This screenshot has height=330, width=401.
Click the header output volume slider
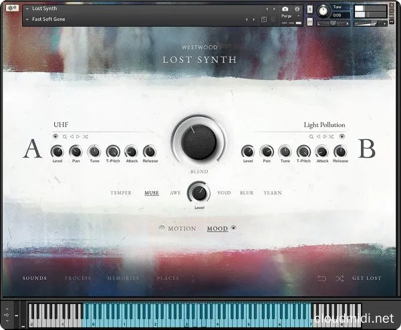pos(370,24)
